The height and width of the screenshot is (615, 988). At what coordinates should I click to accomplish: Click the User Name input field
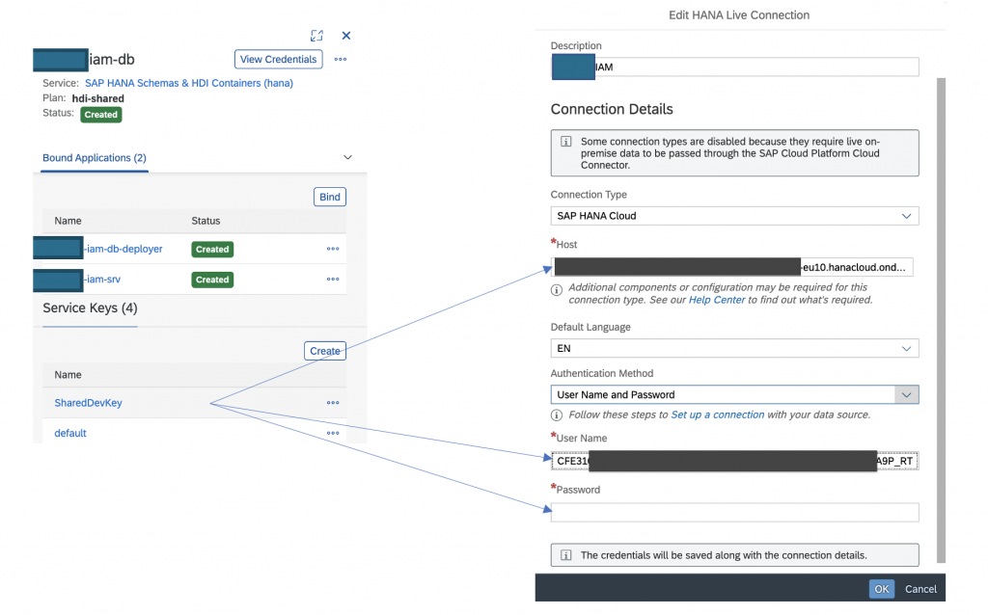pos(734,461)
